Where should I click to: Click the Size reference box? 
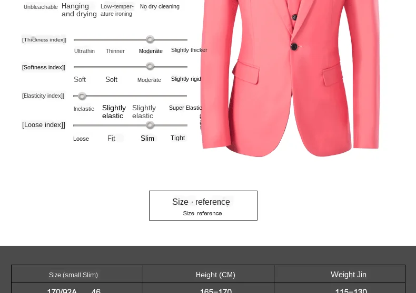203,205
